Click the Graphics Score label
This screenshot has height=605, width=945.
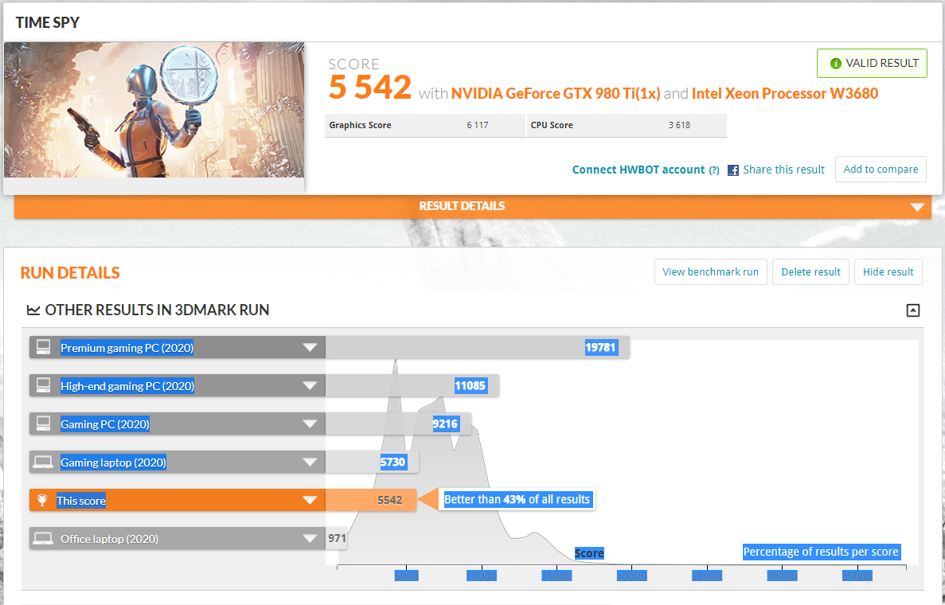(x=360, y=125)
